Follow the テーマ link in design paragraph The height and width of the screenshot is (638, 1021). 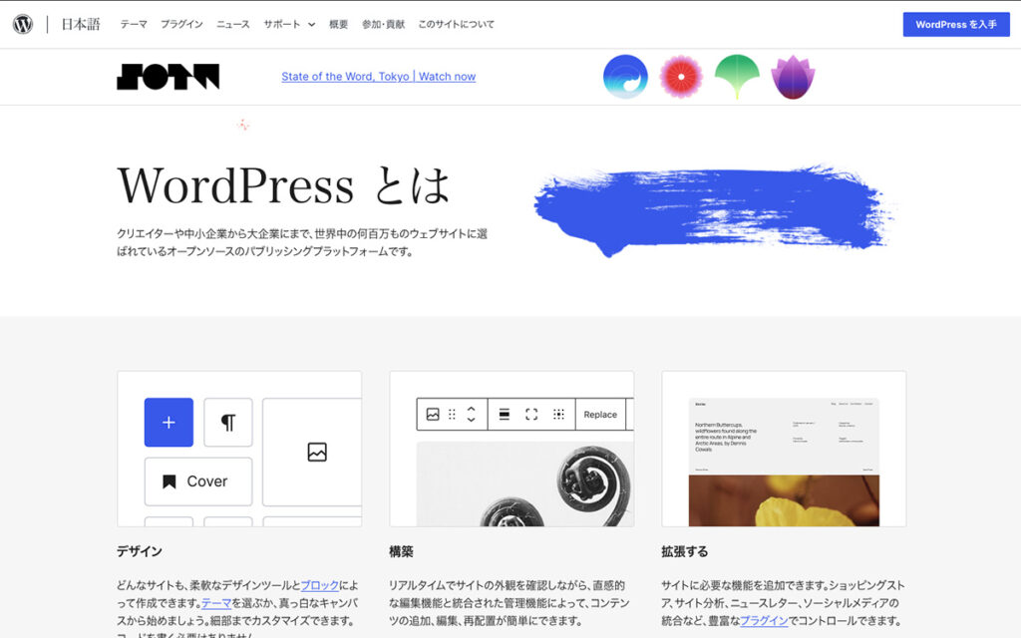216,603
